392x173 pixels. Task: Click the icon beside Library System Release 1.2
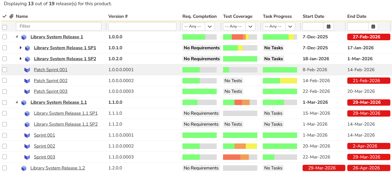24,168
